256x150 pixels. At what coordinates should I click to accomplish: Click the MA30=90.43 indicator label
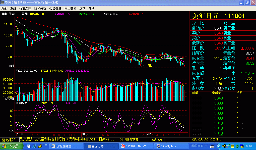coord(111,14)
